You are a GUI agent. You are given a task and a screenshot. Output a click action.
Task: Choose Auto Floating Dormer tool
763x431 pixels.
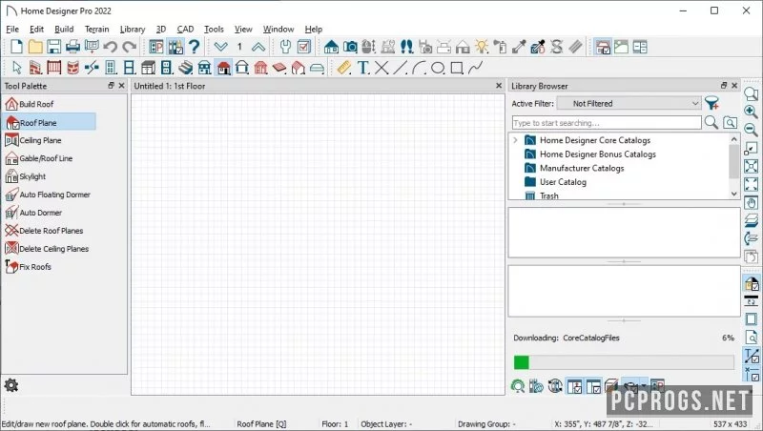click(47, 195)
